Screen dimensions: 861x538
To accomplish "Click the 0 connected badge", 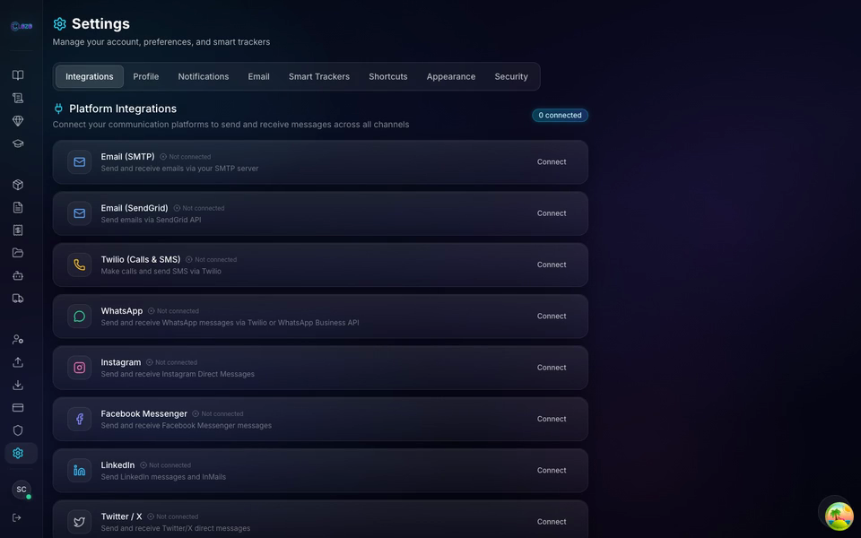I will click(560, 116).
